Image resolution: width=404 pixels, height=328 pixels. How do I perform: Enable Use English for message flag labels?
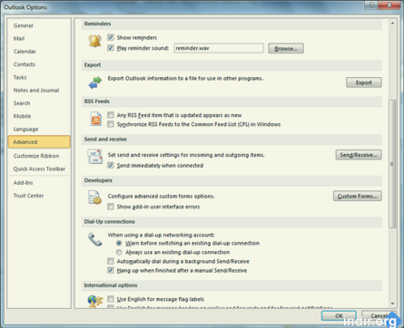(x=111, y=299)
